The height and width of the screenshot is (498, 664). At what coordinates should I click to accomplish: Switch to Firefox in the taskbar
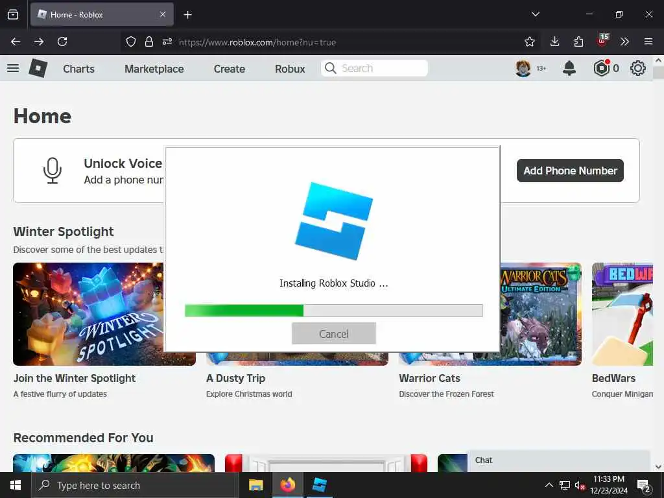(x=287, y=485)
